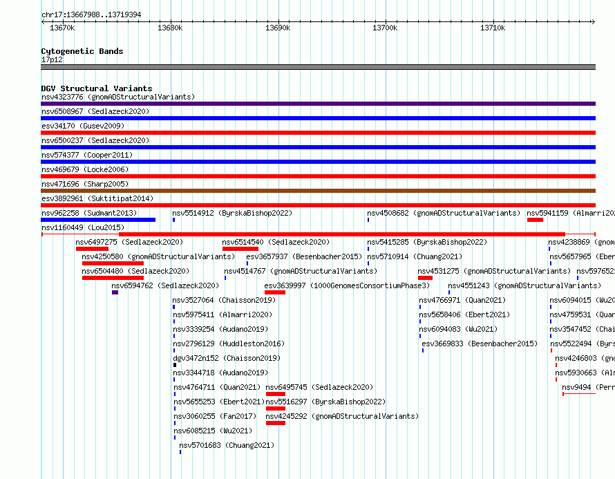This screenshot has height=479, width=615.
Task: Click the blue bar under nsv962258
Action: (x=98, y=220)
